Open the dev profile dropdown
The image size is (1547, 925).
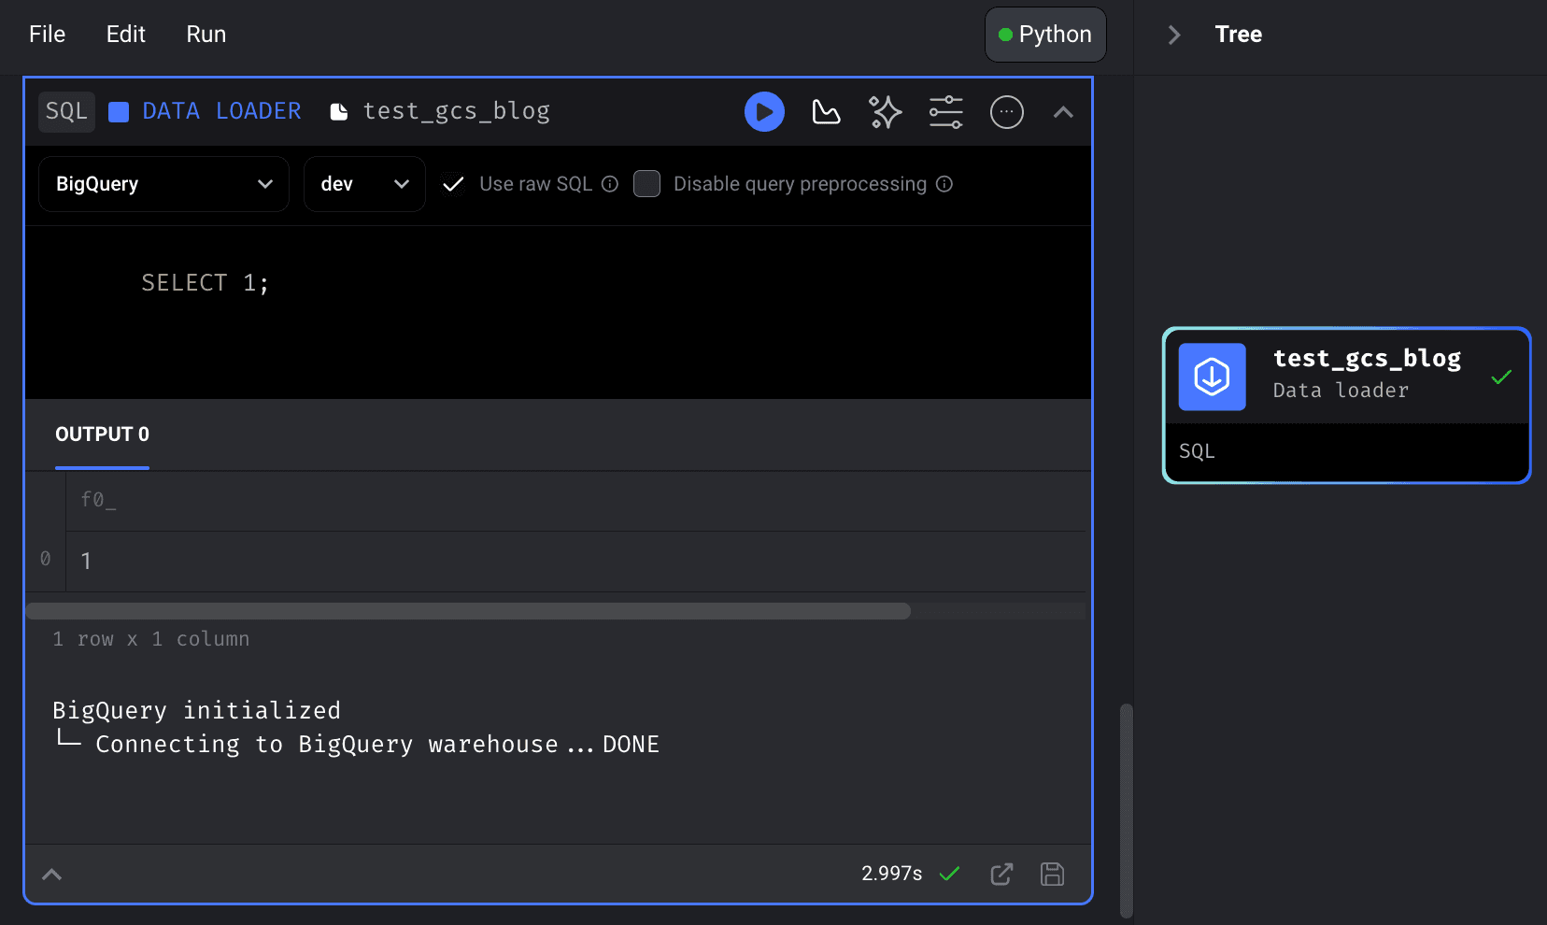364,184
